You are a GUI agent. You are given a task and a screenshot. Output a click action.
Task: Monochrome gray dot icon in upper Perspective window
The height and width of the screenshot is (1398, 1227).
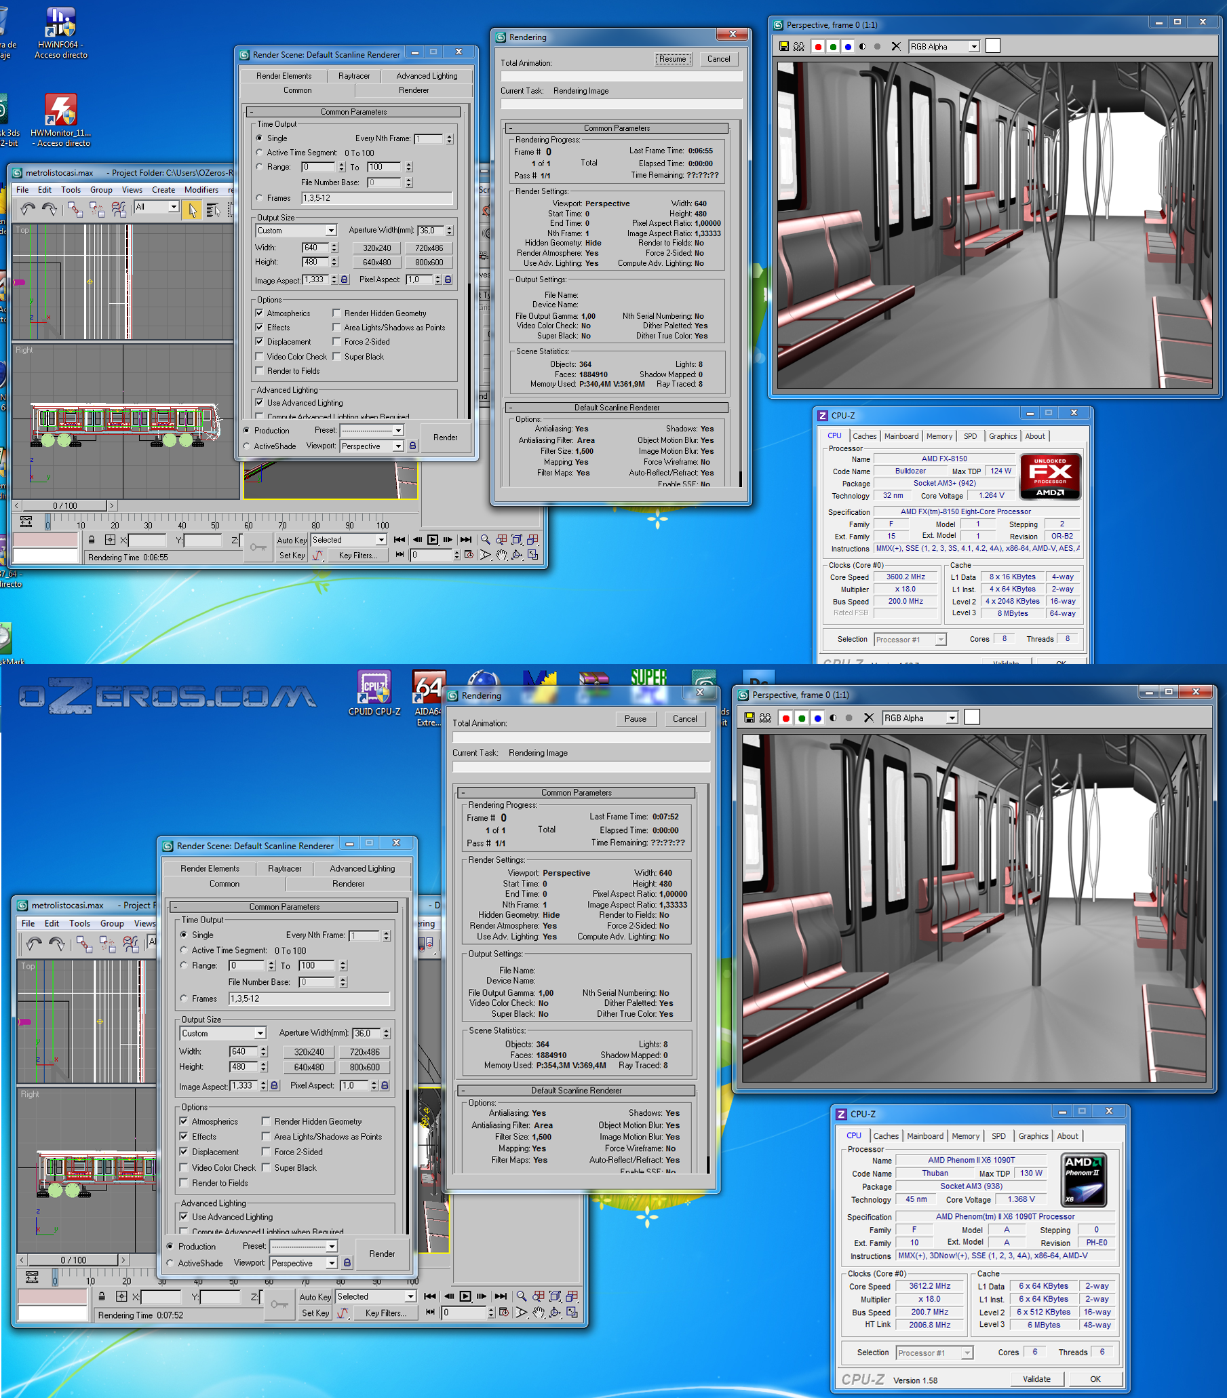878,47
